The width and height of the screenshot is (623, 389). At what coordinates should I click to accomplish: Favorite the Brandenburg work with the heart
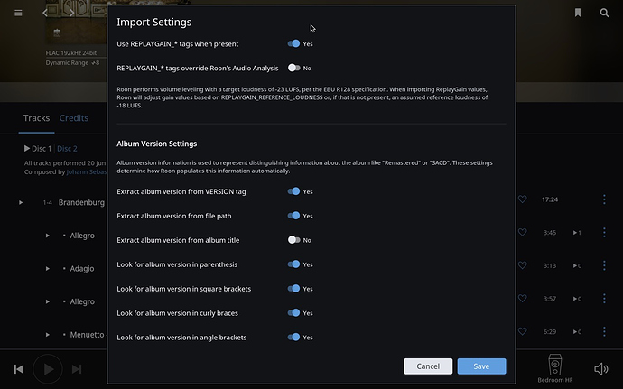coord(523,199)
